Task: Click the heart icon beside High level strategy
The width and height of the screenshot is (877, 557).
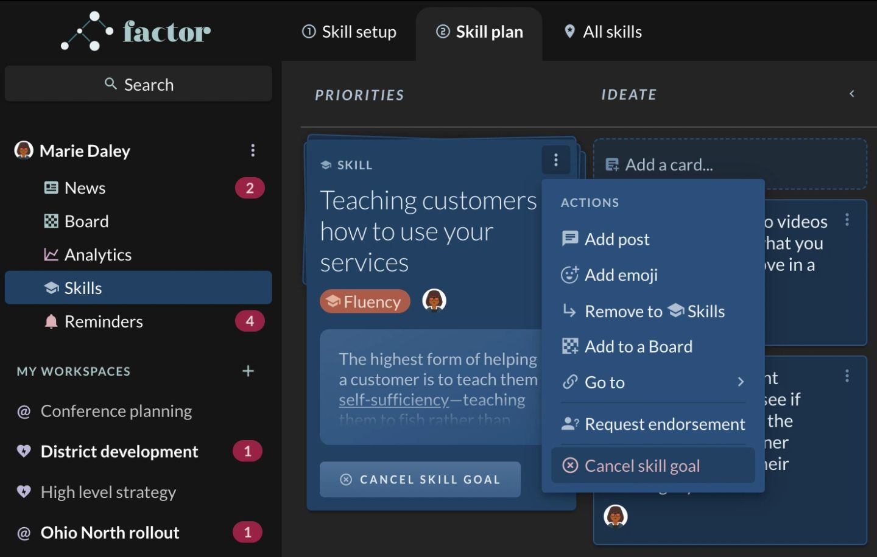Action: tap(24, 491)
